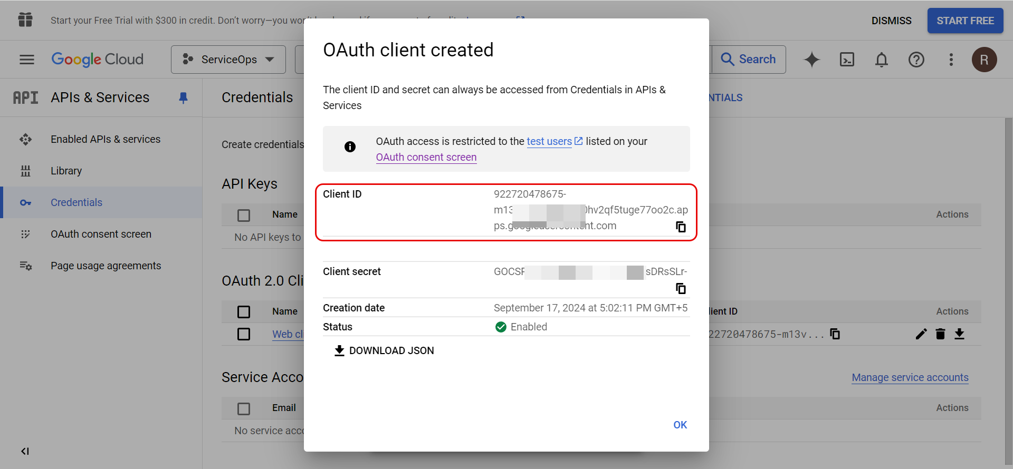This screenshot has height=469, width=1013.
Task: Collapse the left navigation sidebar
Action: (25, 451)
